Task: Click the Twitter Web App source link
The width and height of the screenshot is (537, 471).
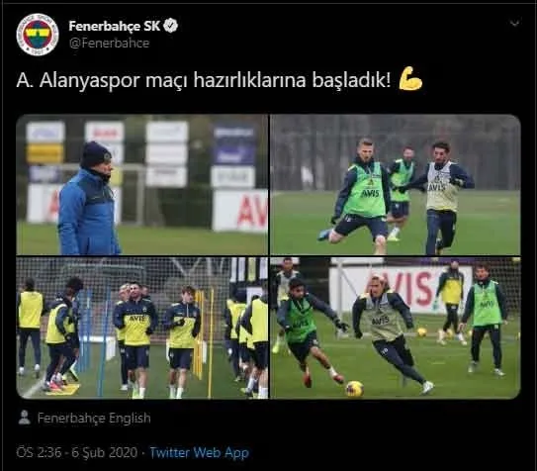Action: coord(200,452)
